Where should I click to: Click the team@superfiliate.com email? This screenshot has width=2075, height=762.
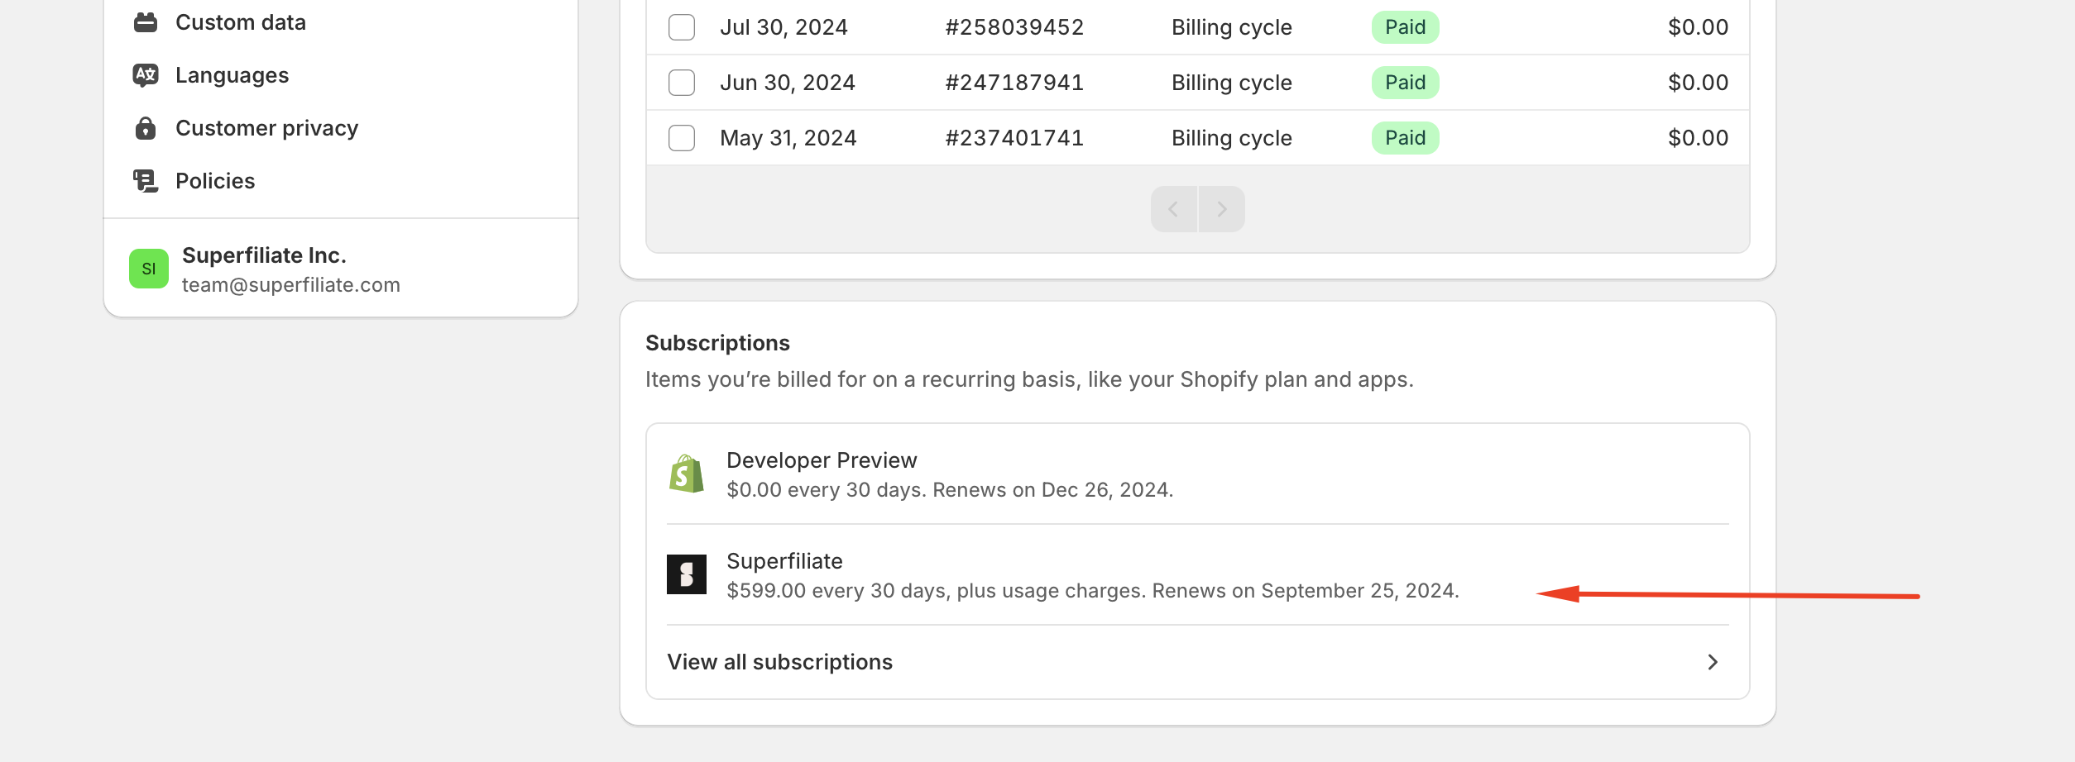[291, 285]
